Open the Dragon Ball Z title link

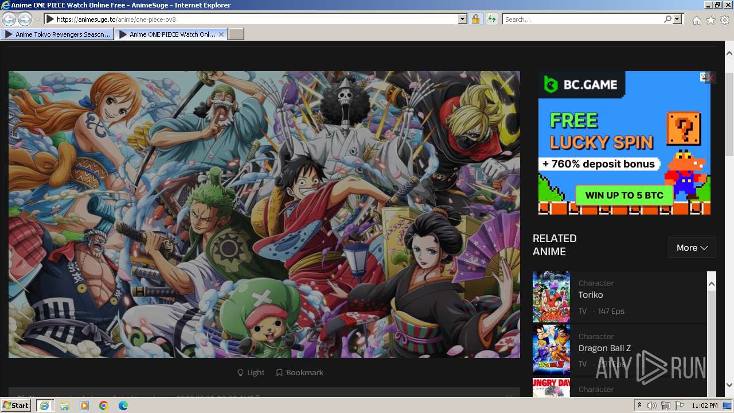(x=604, y=348)
